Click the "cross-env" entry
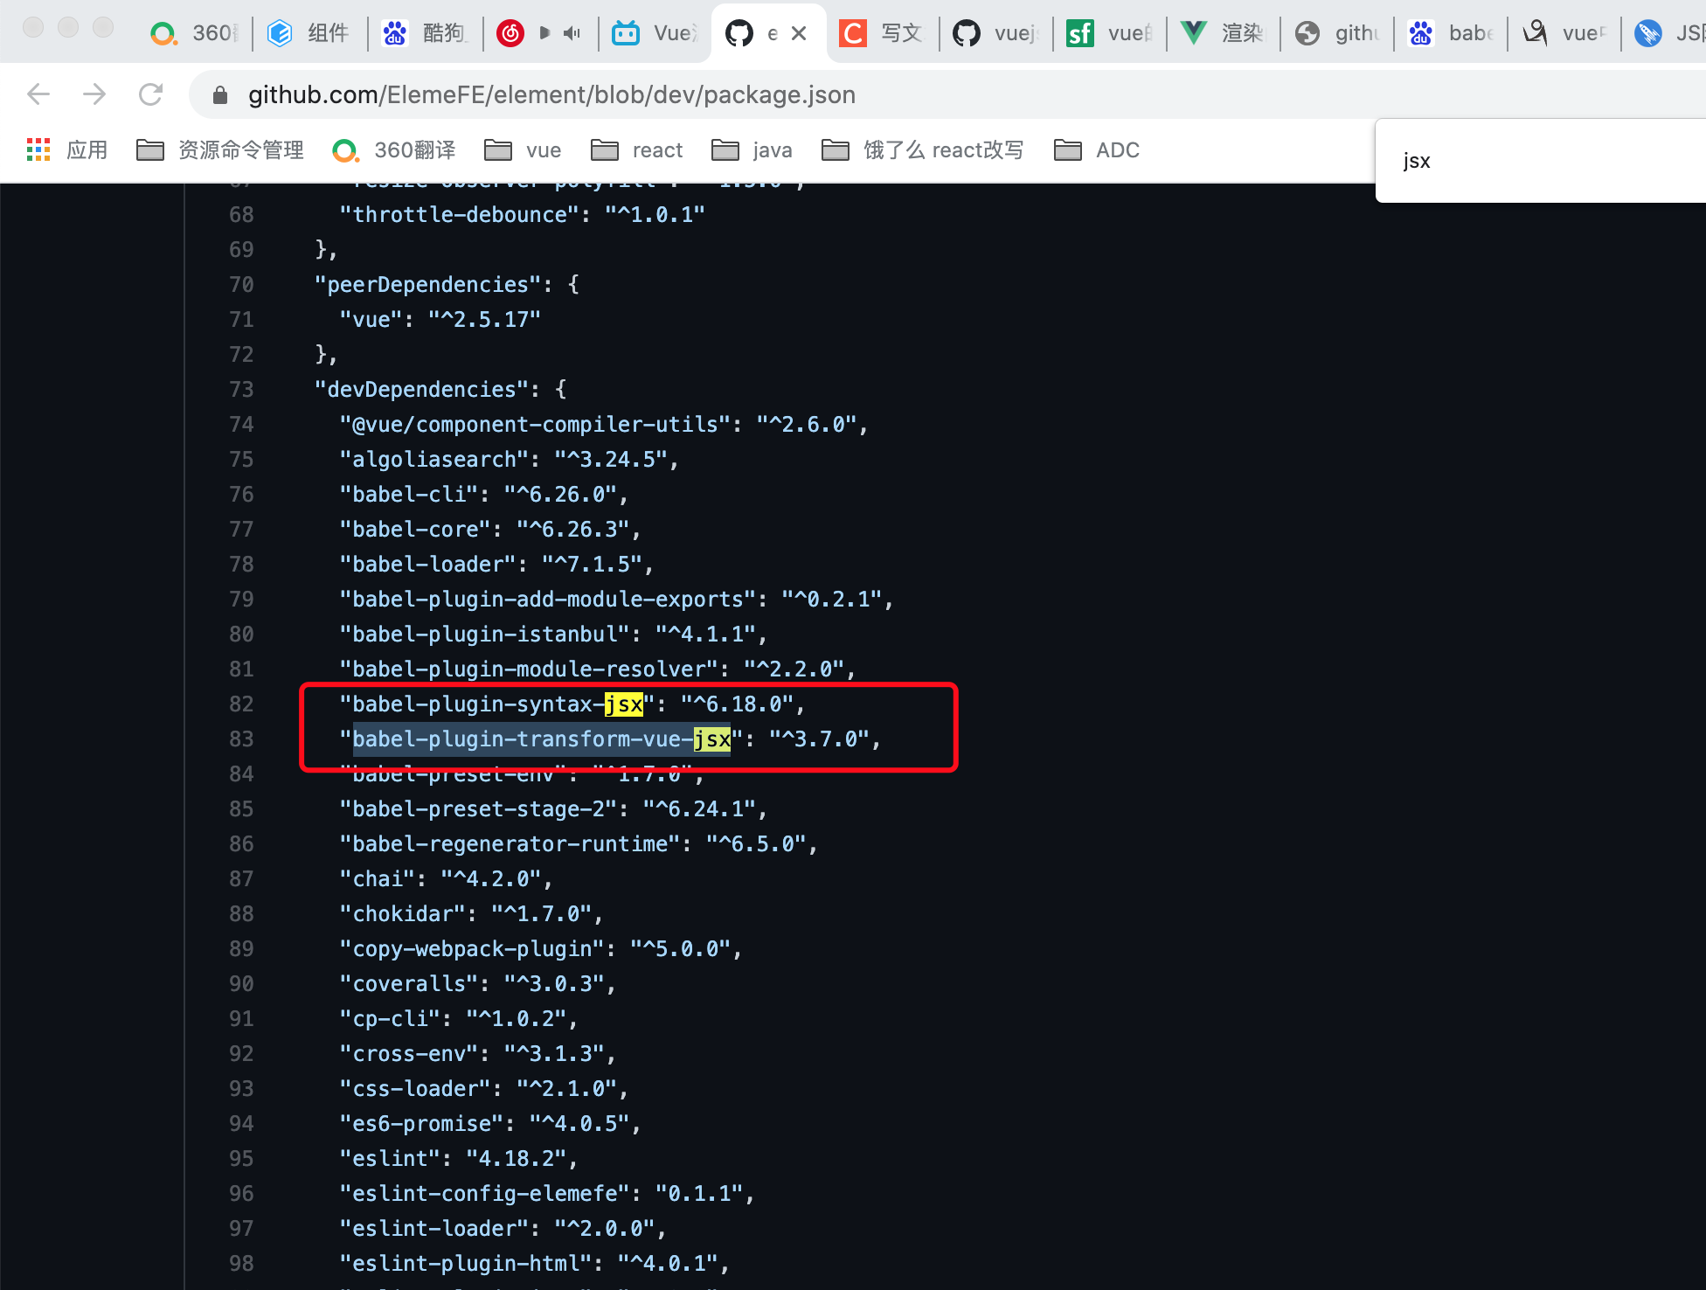Viewport: 1706px width, 1290px height. point(478,1054)
